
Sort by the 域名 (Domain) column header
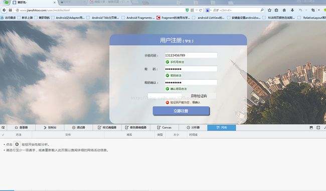pyautogui.click(x=129, y=135)
